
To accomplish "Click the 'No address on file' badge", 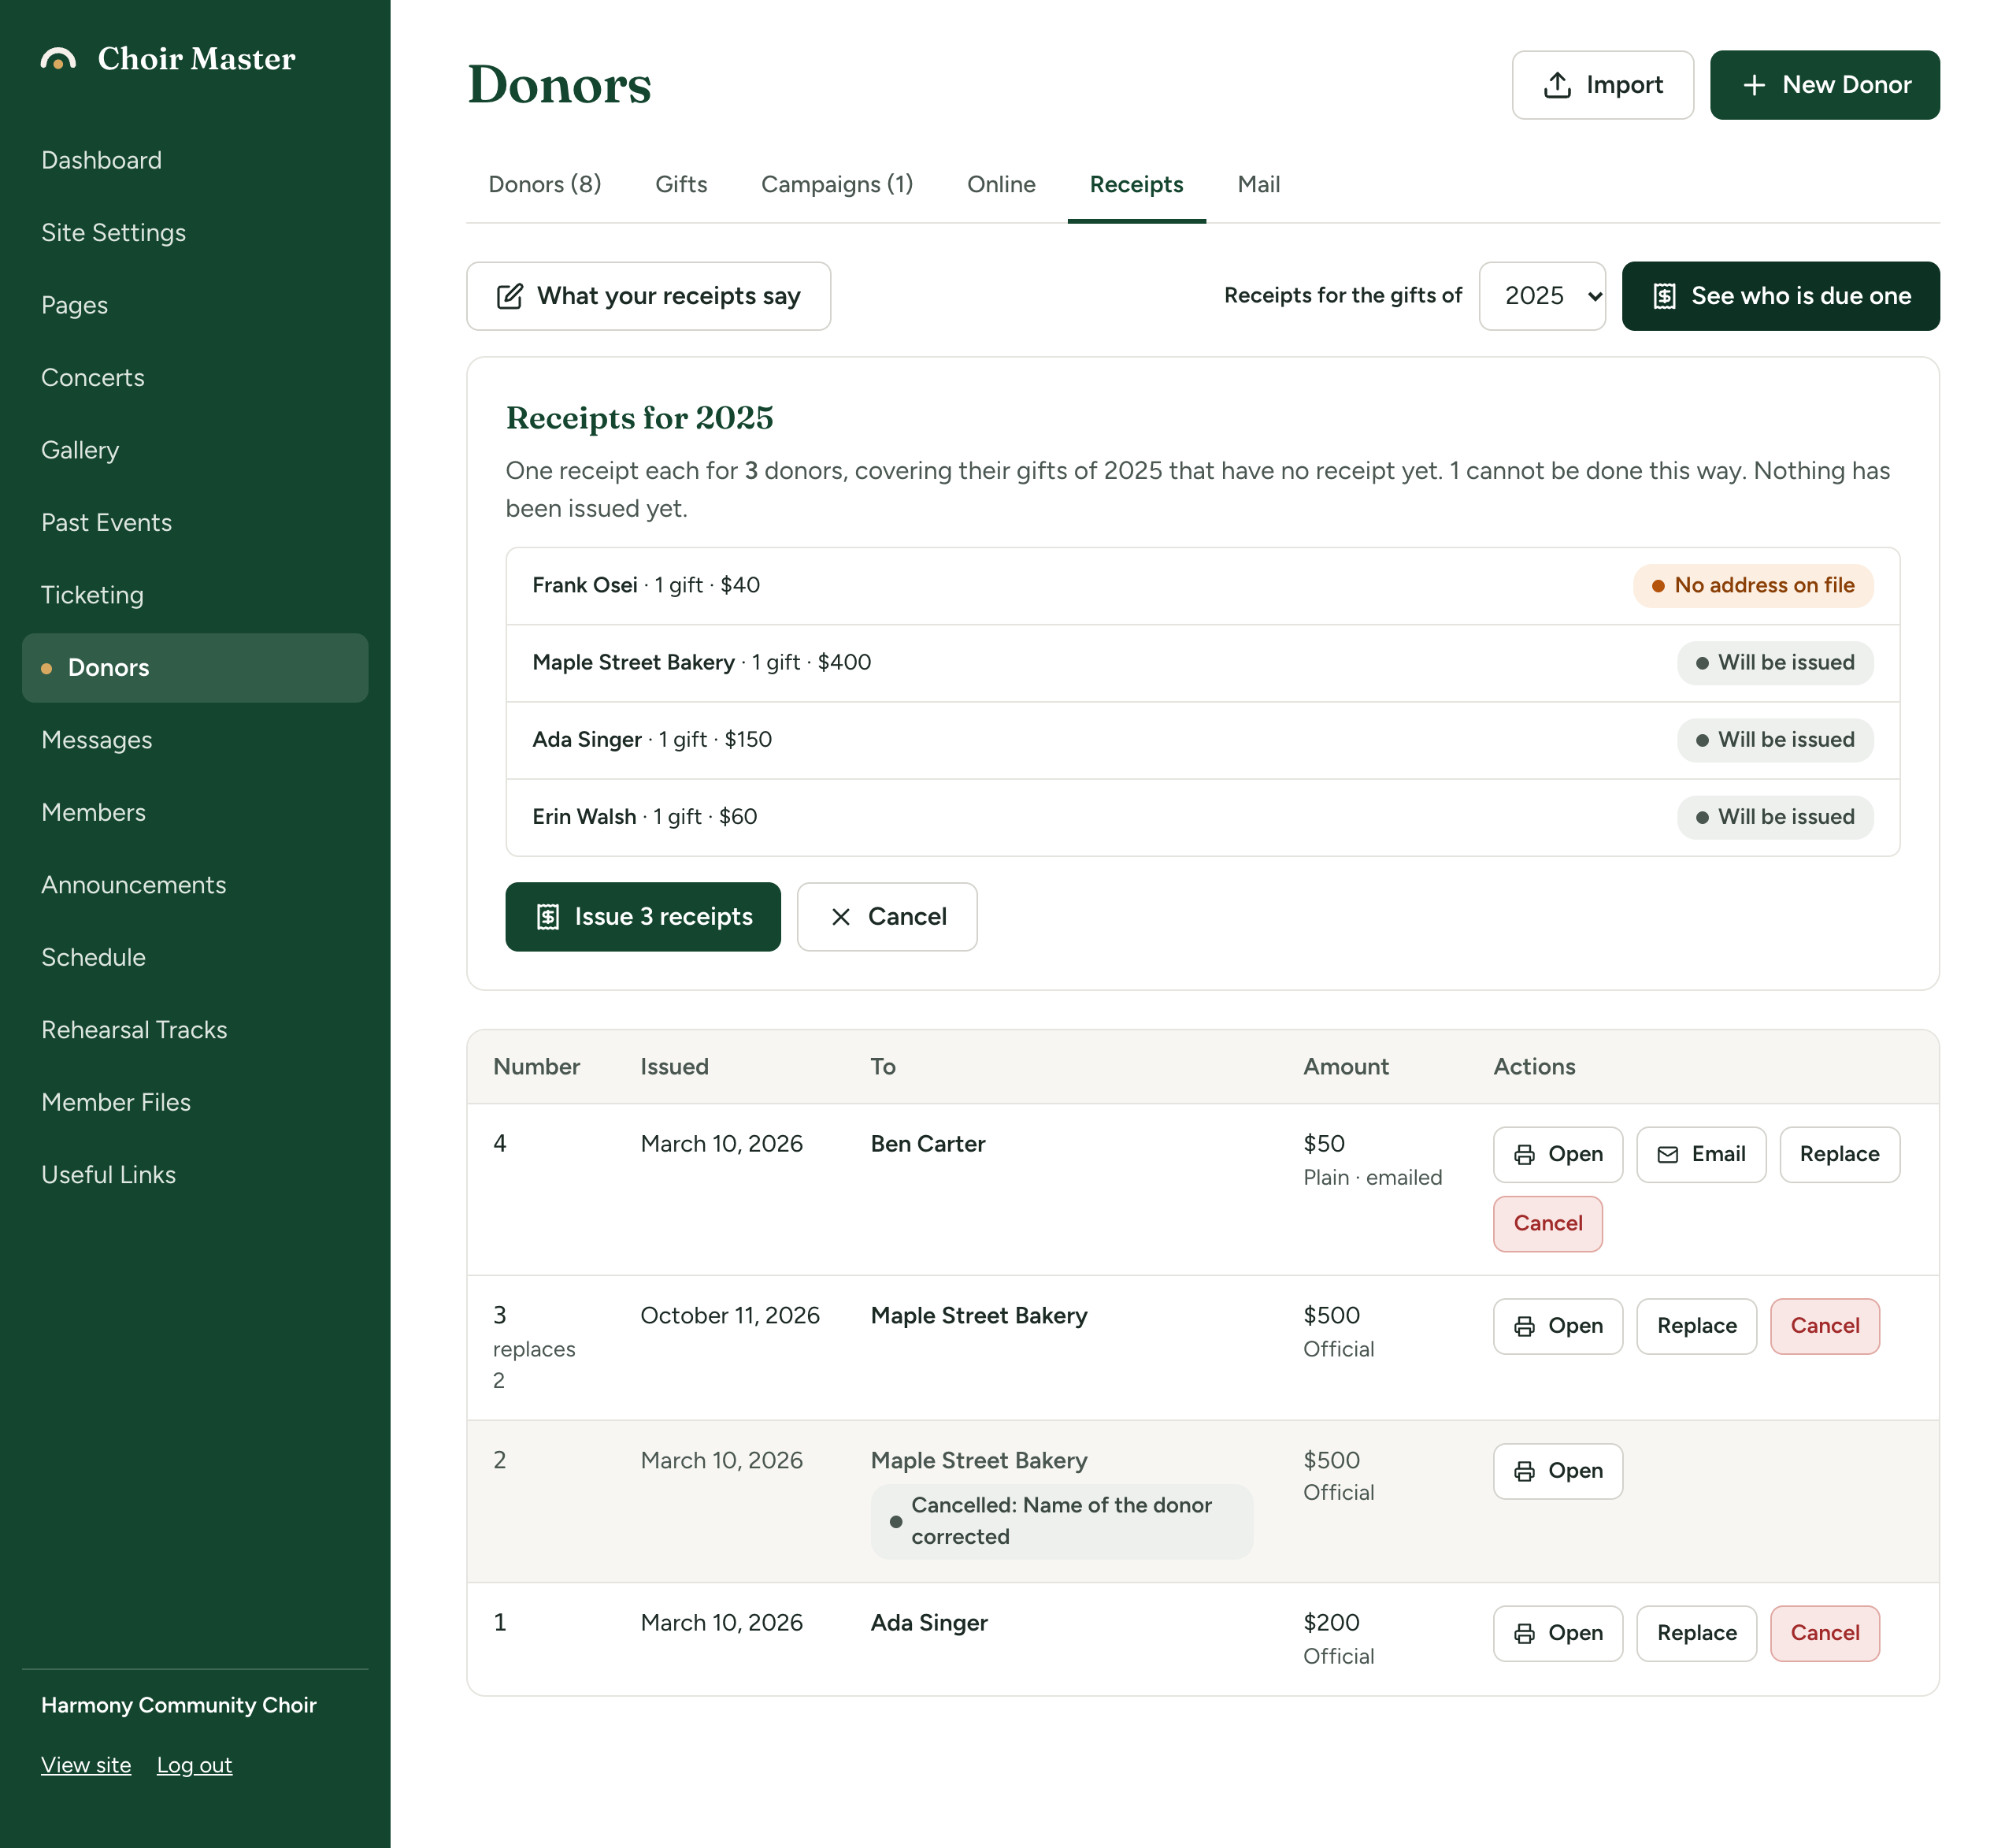I will pos(1753,586).
